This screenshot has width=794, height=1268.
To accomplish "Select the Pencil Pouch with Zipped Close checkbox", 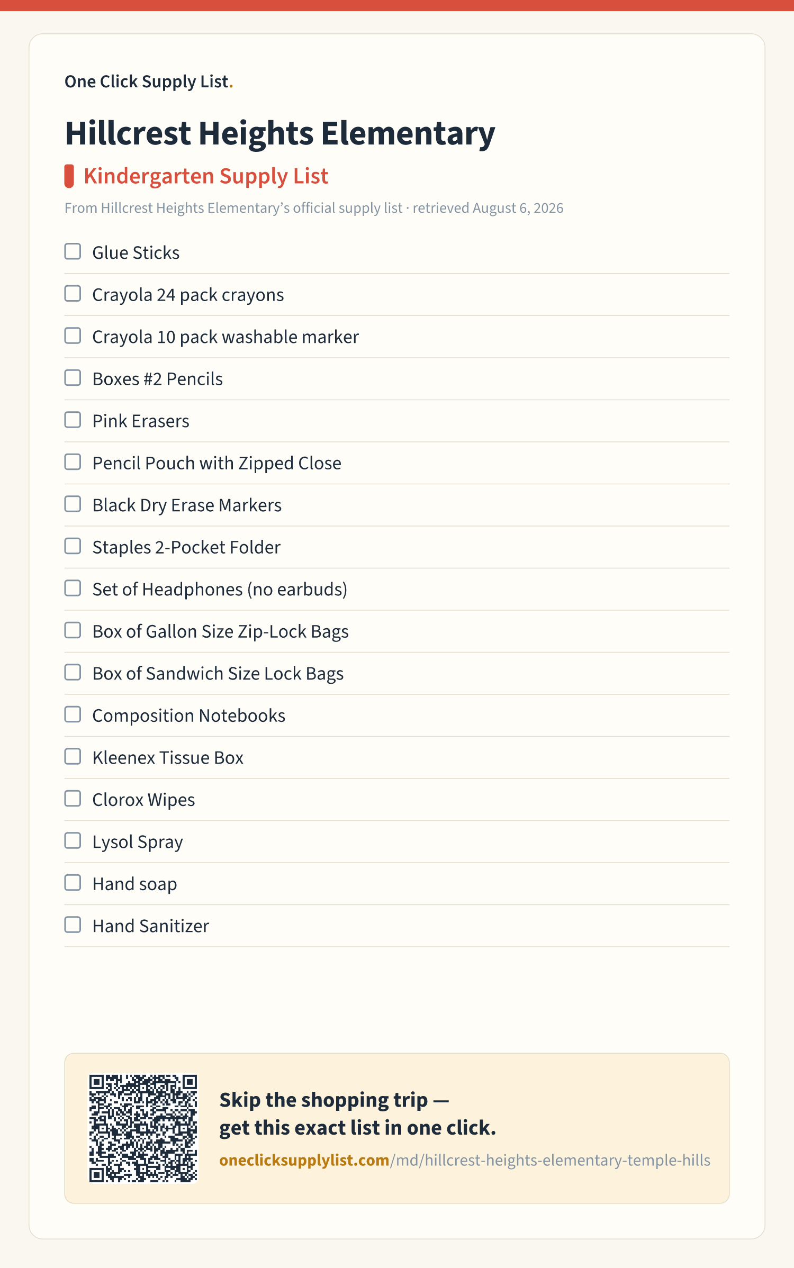I will click(x=73, y=462).
